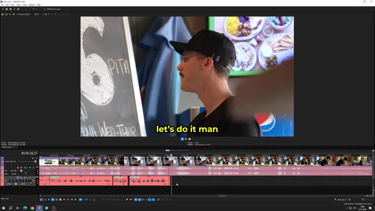The width and height of the screenshot is (375, 211).
Task: Select the Envelope Edit Tool
Action: [86, 200]
